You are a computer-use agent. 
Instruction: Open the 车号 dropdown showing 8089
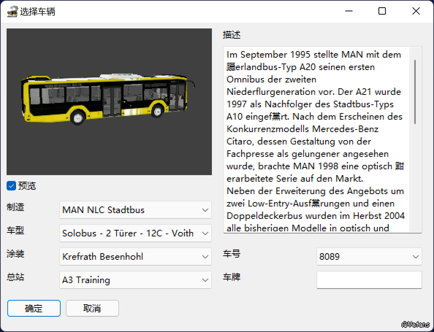tap(369, 257)
